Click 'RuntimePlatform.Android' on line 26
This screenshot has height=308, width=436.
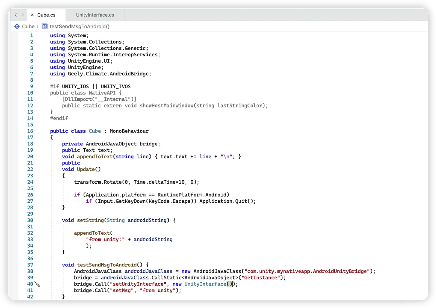click(x=192, y=195)
